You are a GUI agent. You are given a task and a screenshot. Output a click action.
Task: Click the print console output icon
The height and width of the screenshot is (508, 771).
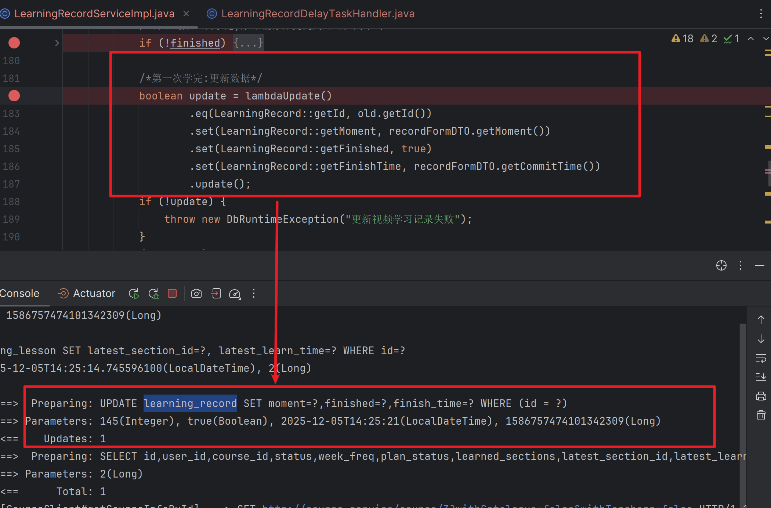(x=761, y=396)
